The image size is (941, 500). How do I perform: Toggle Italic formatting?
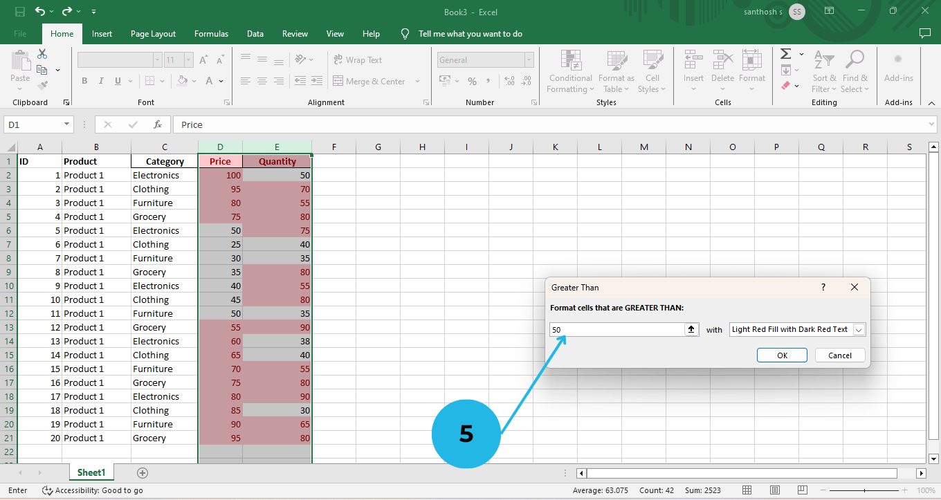click(101, 81)
